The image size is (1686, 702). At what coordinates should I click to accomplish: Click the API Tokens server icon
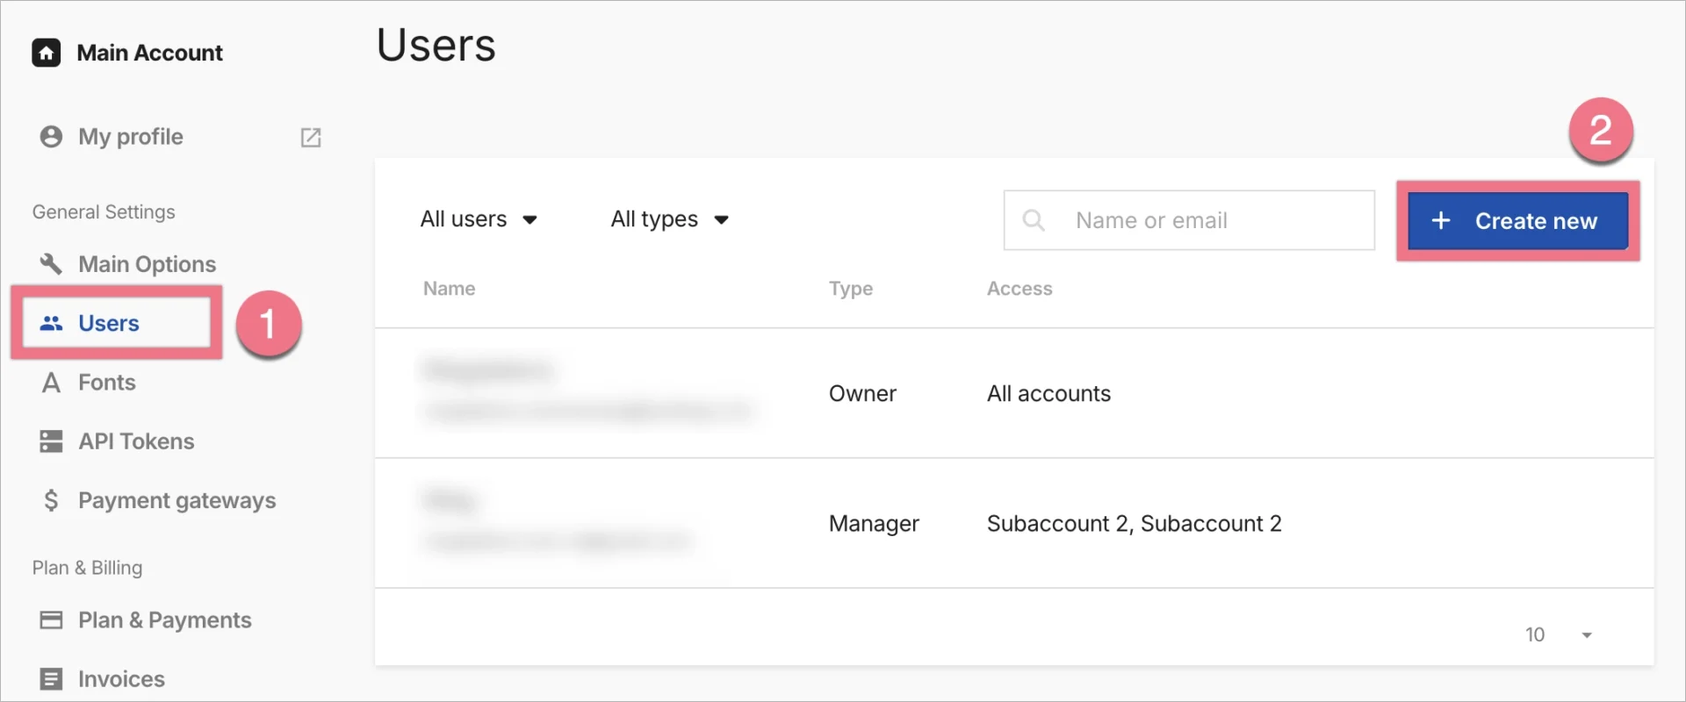coord(52,441)
